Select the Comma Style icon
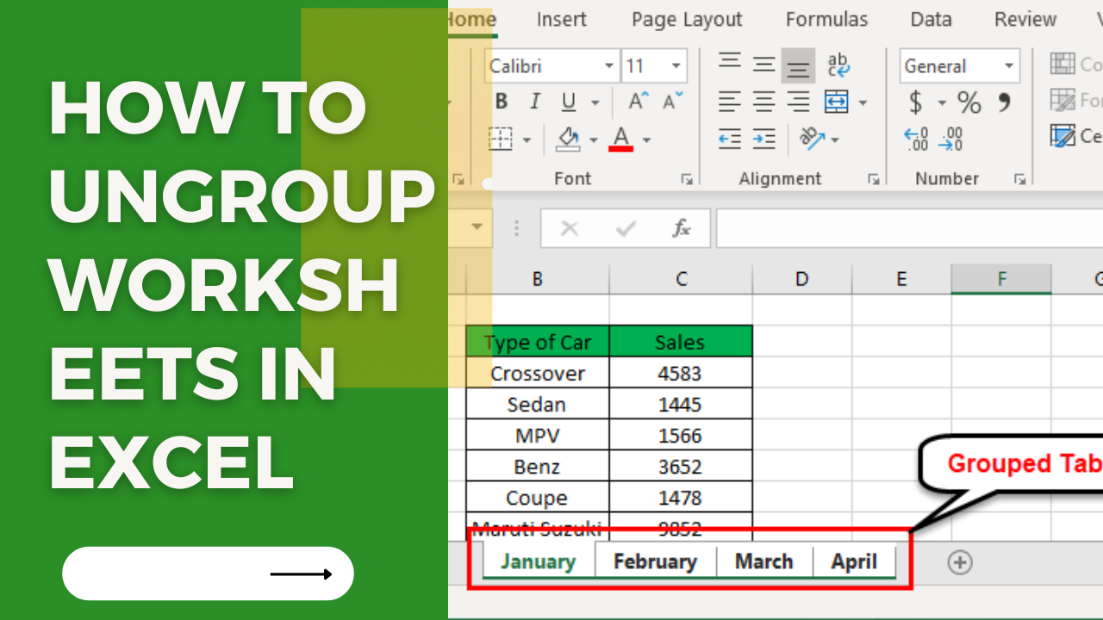The height and width of the screenshot is (620, 1103). [1002, 102]
